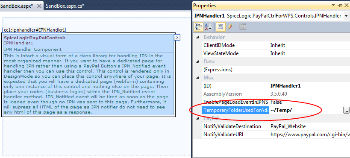The height and width of the screenshot is (158, 350).
Task: Collapse the Behavior category
Action: (197, 37)
